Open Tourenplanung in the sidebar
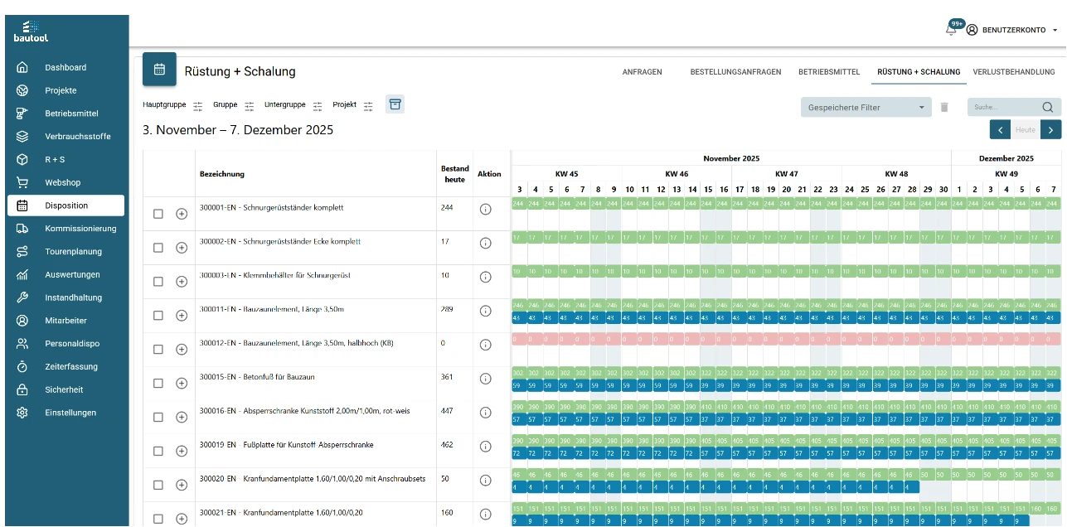 [x=65, y=251]
